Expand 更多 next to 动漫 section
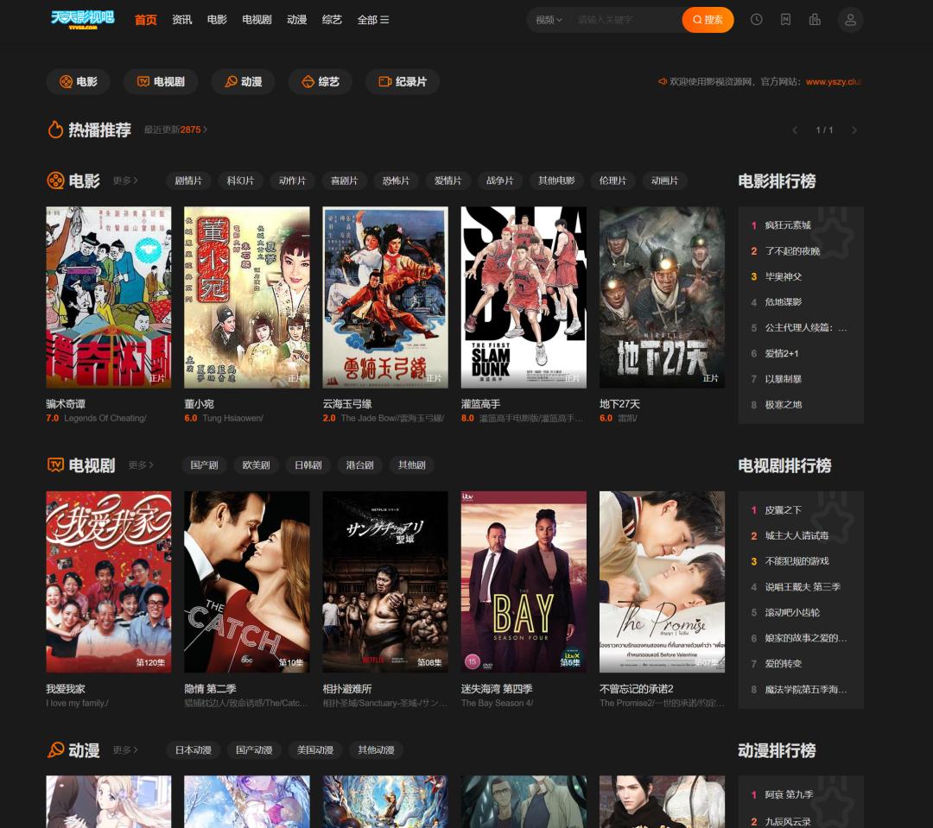This screenshot has height=828, width=933. tap(125, 749)
